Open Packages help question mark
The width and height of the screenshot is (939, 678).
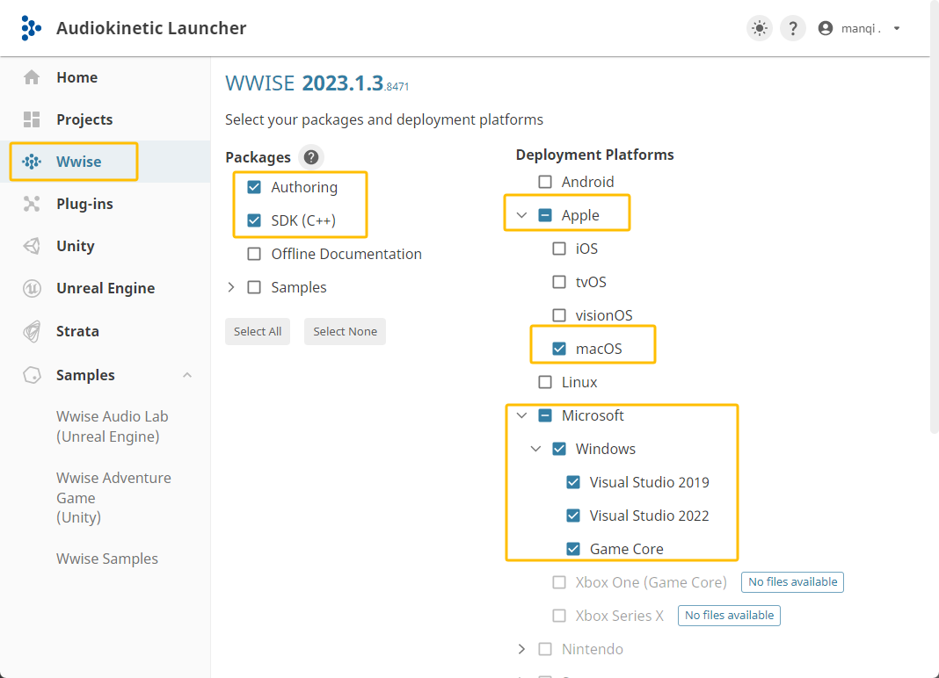point(311,157)
